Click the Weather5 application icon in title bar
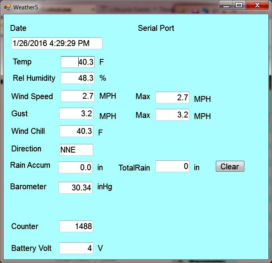 coord(7,7)
